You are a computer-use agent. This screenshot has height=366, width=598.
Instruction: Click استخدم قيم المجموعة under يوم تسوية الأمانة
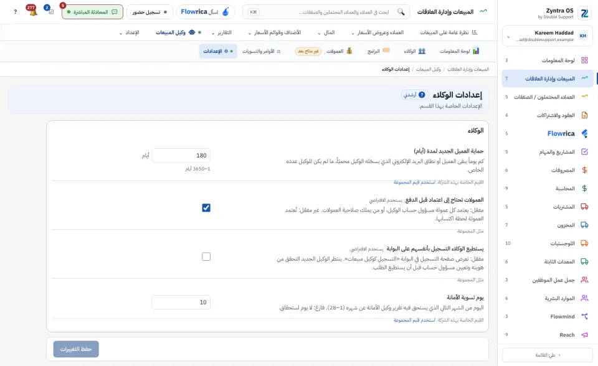tap(414, 320)
